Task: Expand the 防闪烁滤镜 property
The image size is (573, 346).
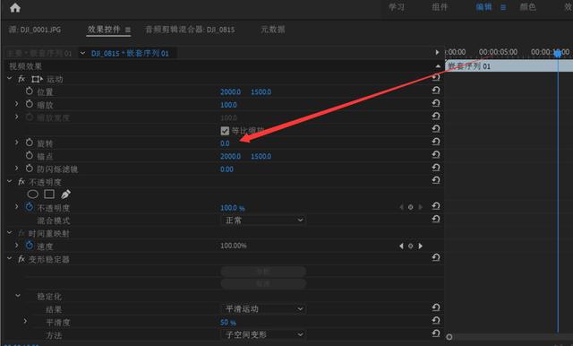Action: (x=16, y=168)
